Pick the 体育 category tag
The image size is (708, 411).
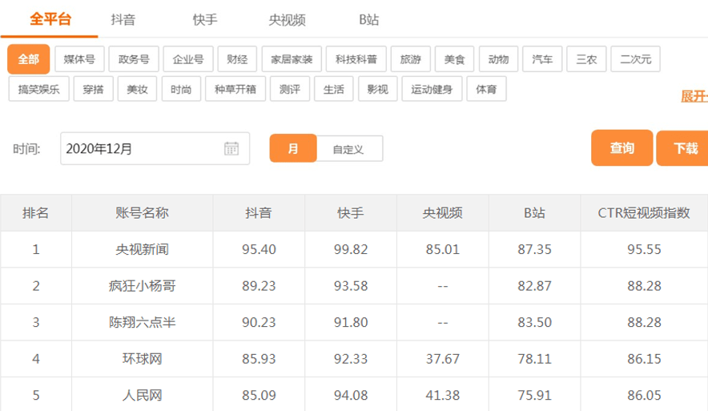point(486,89)
